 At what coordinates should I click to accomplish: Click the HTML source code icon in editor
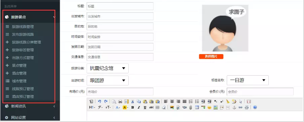click(x=91, y=101)
